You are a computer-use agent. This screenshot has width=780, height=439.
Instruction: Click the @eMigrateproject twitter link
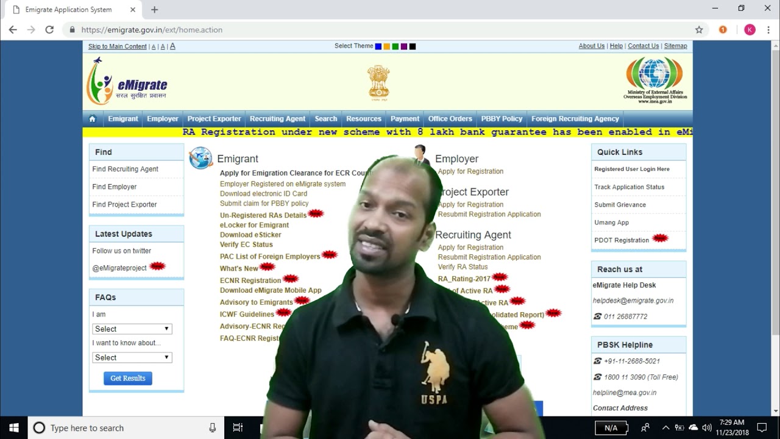tap(119, 268)
